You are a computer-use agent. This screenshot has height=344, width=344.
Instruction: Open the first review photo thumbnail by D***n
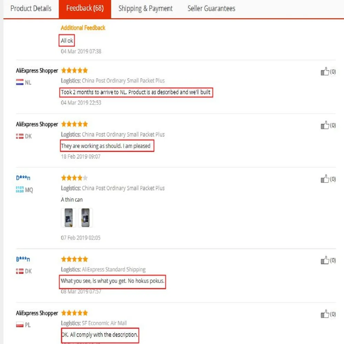(68, 218)
